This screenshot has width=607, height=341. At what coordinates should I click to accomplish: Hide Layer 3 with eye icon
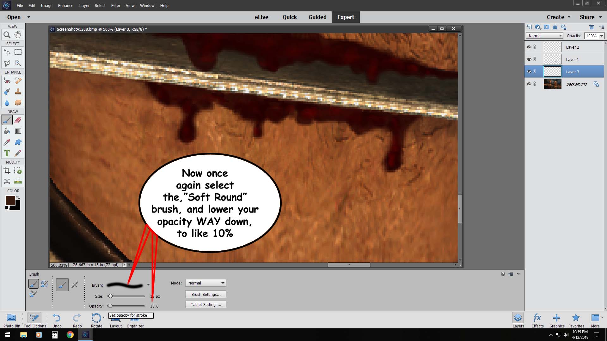coord(529,72)
